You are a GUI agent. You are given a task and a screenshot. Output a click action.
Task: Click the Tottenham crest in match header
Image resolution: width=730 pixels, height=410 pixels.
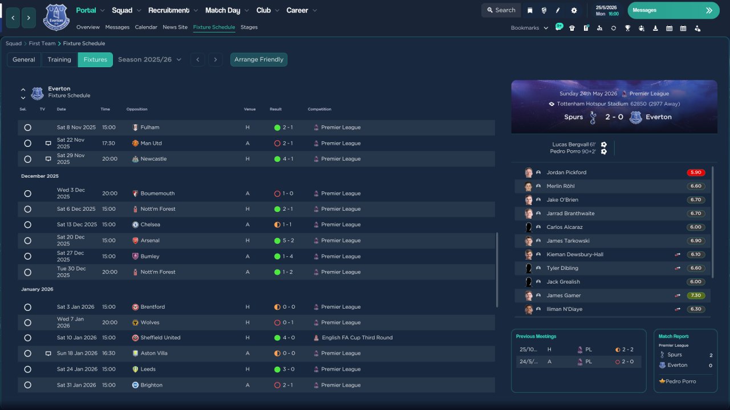593,117
